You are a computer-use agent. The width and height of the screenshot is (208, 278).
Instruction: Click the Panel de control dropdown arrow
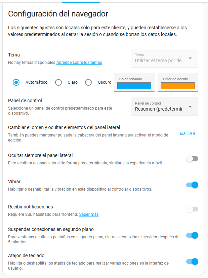(190, 107)
